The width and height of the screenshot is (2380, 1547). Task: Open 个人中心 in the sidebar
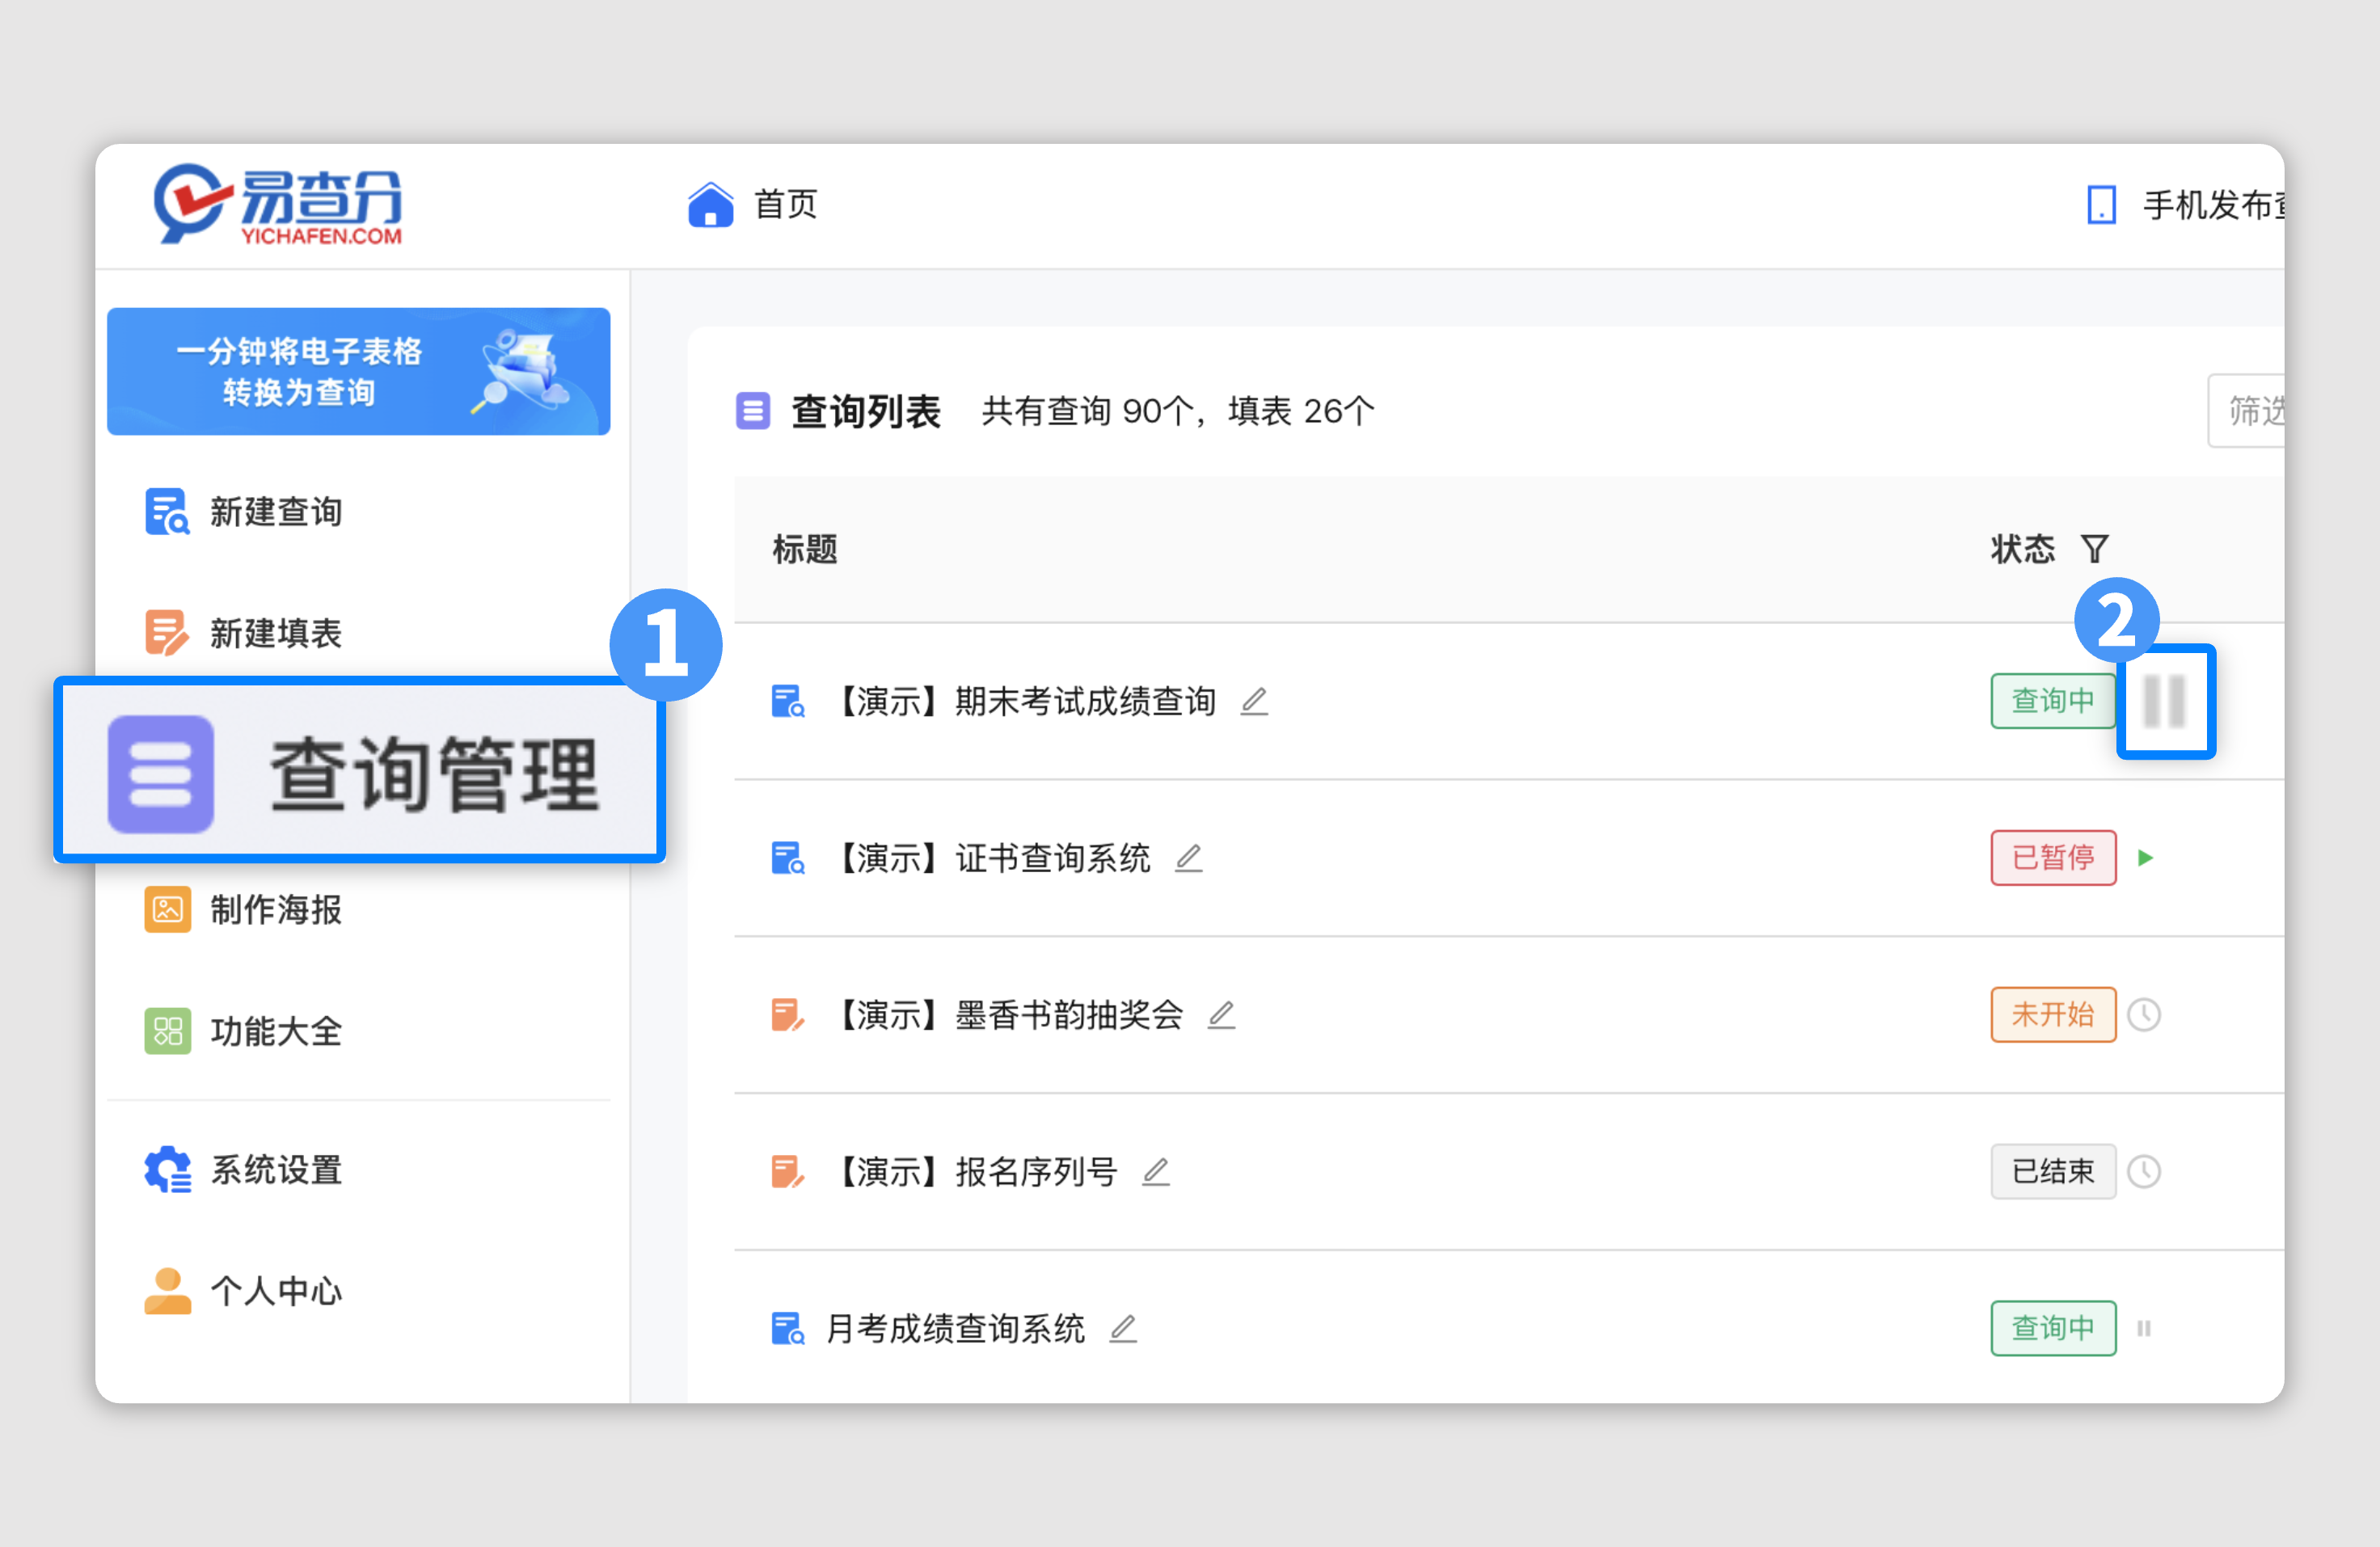[x=276, y=1291]
